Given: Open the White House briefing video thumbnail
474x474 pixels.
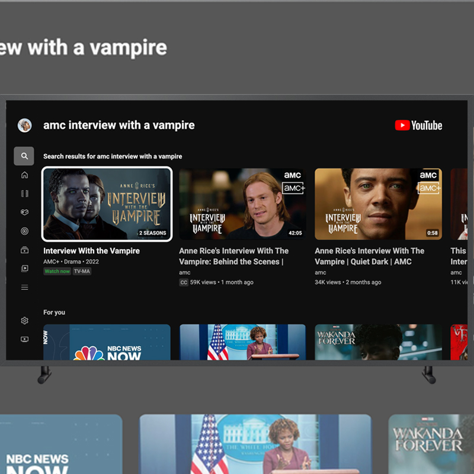Looking at the screenshot, I should 242,342.
